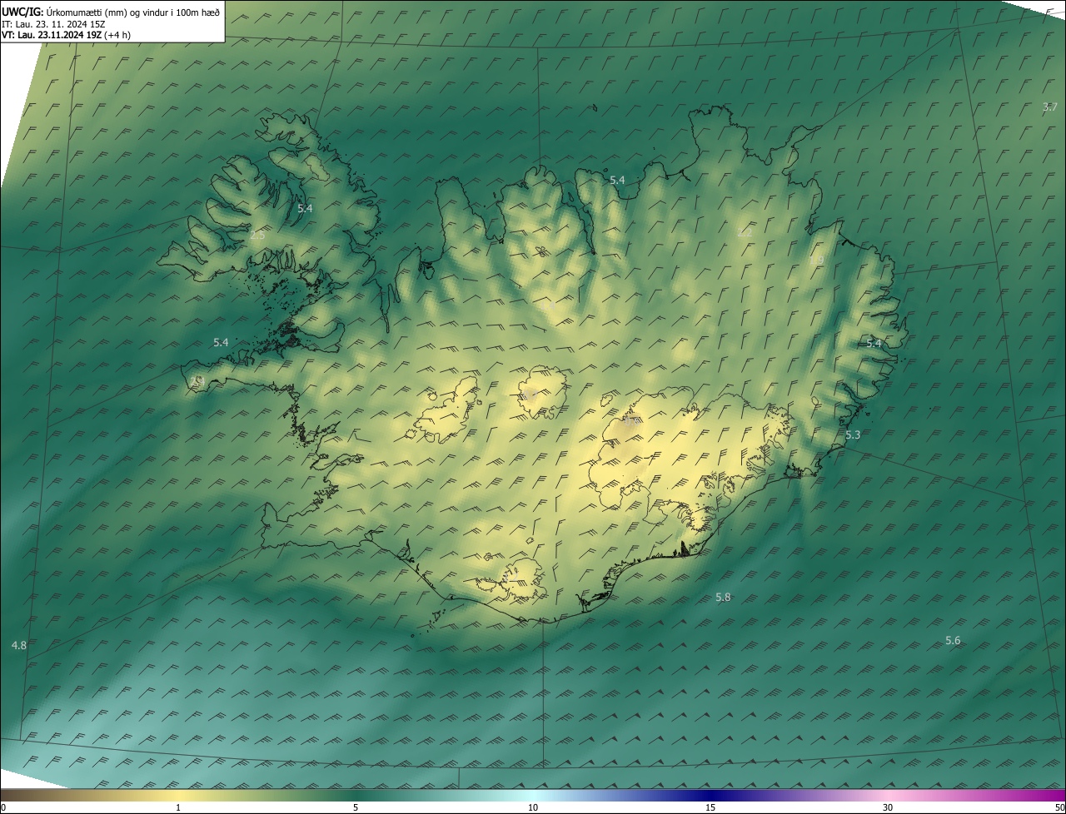Click the colorbar tick label 5
The height and width of the screenshot is (814, 1066).
coord(356,807)
